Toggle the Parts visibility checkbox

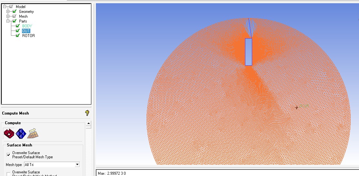[x=14, y=21]
